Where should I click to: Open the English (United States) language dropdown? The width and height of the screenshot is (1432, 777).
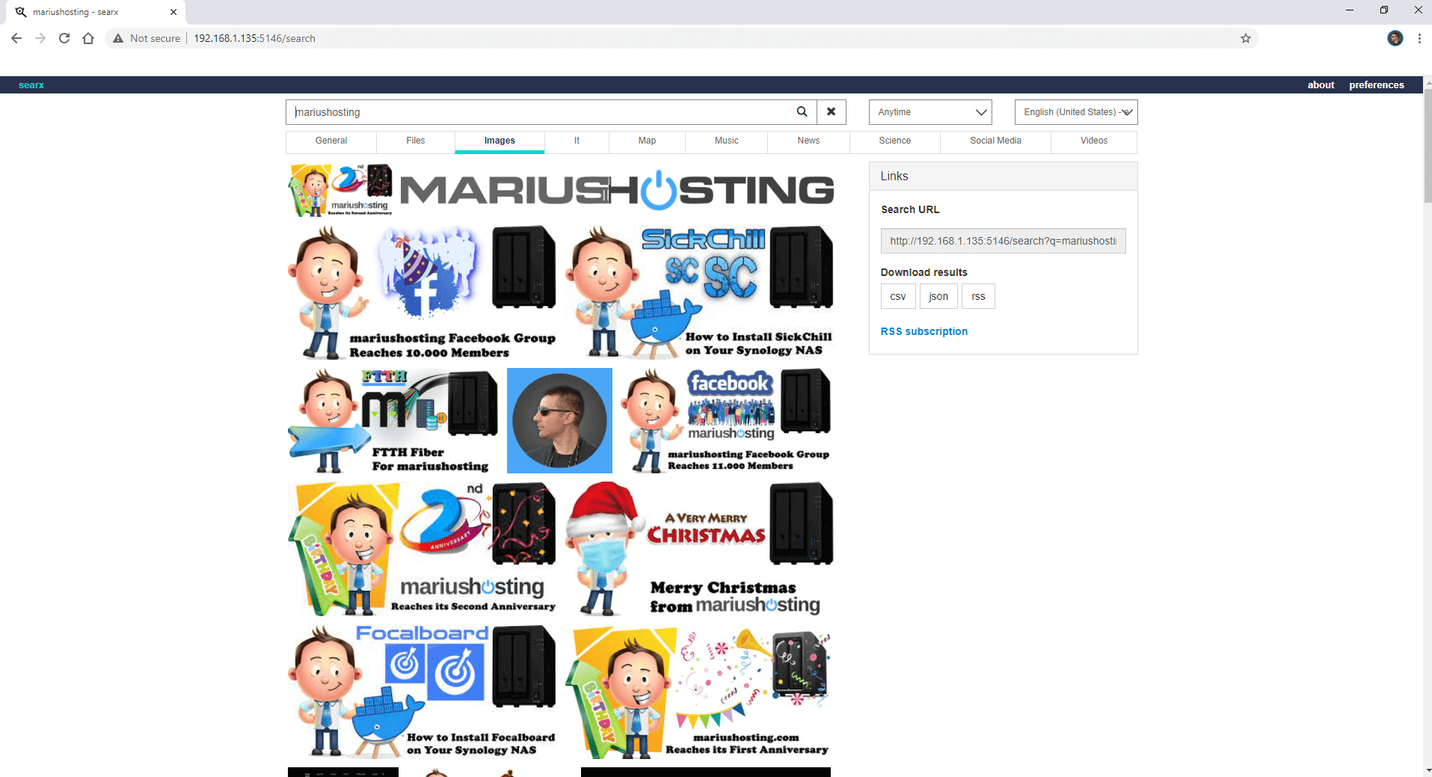coord(1076,112)
